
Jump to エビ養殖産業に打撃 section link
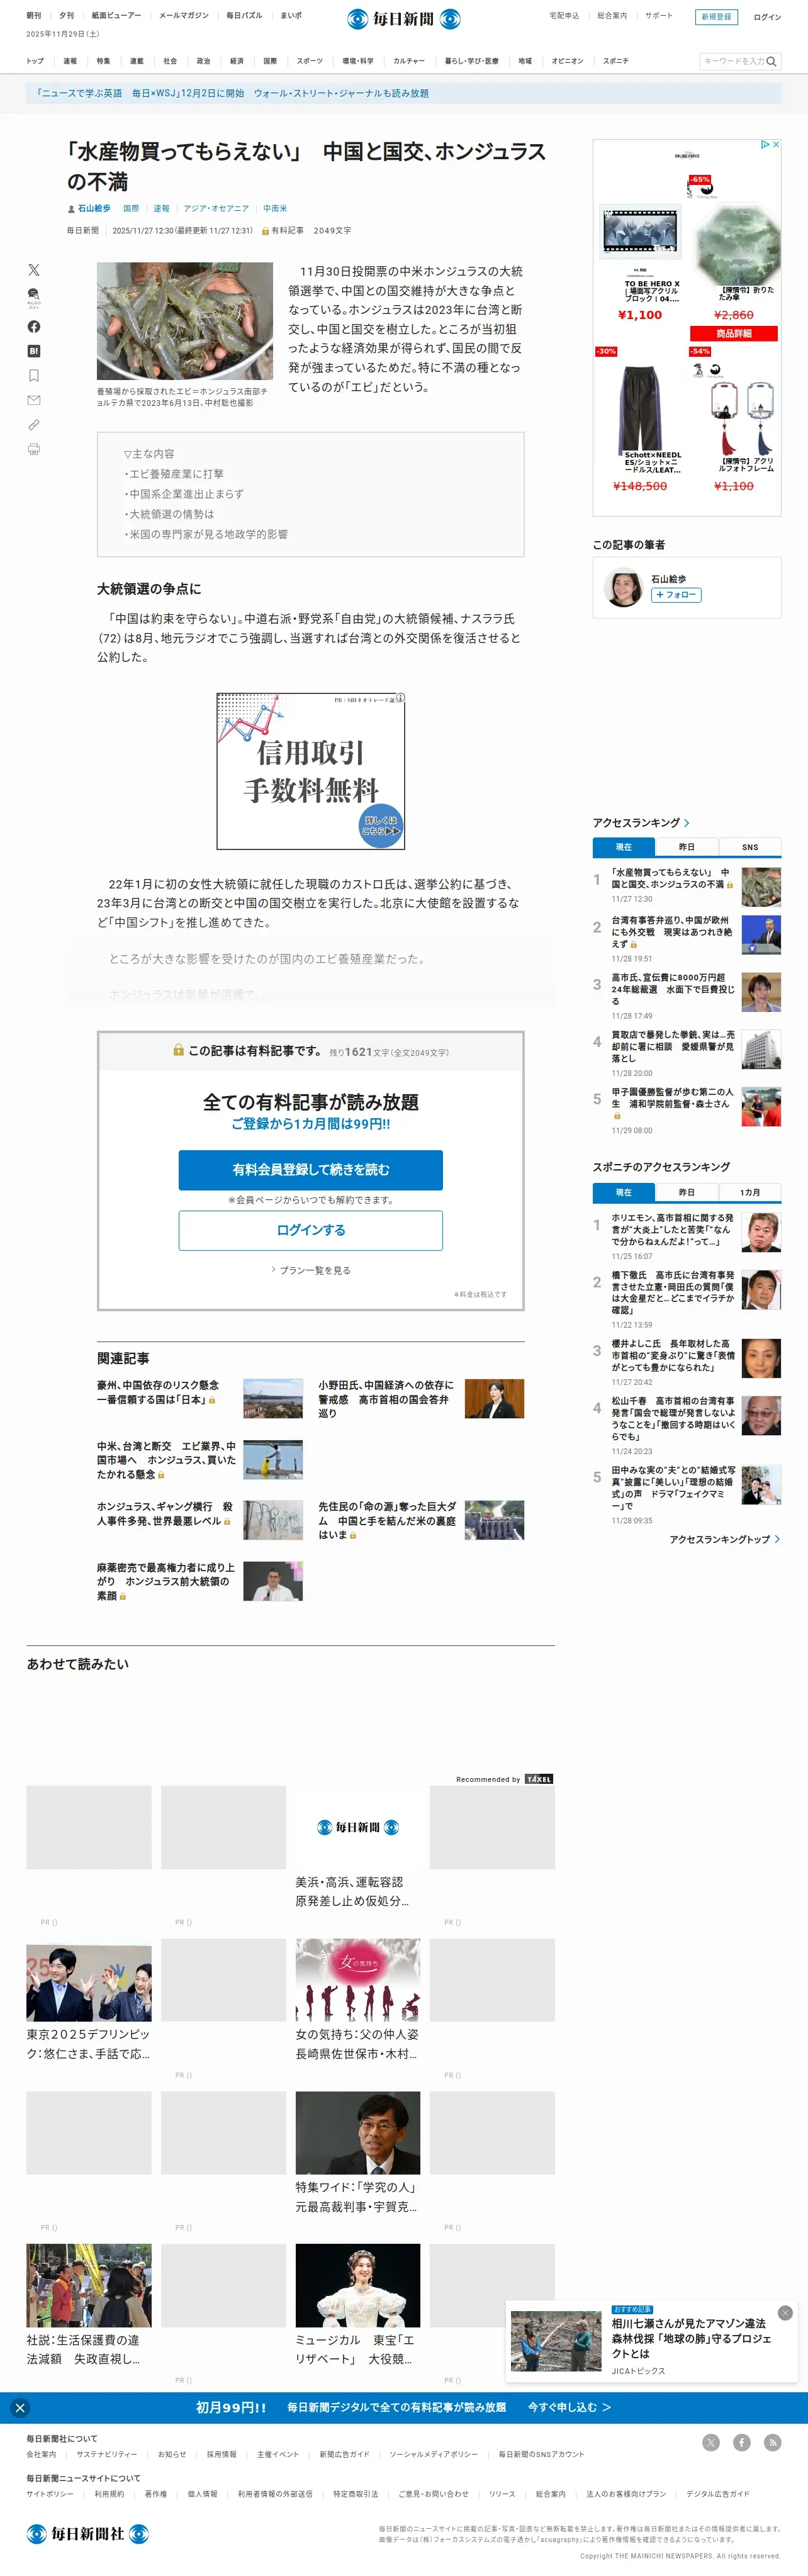[174, 474]
